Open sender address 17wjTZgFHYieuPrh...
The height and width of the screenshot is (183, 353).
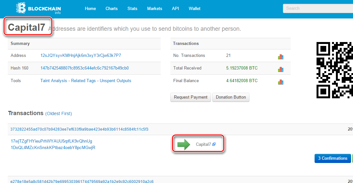point(51,141)
